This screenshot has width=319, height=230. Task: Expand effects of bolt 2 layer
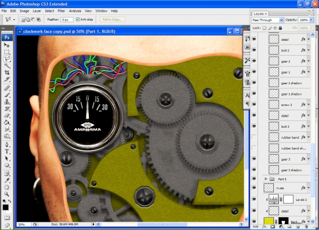308,50
